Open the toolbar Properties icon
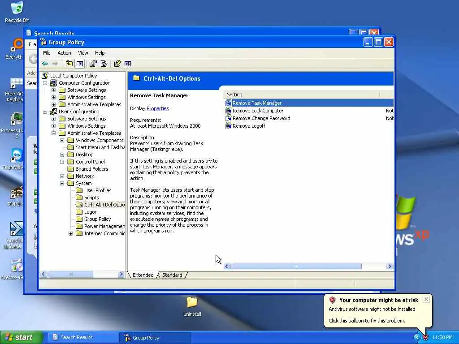This screenshot has width=459, height=344. 93,64
